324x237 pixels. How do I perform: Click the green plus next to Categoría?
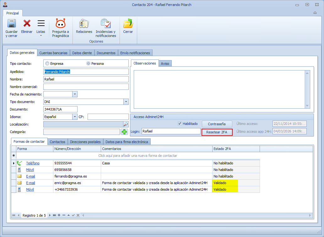(x=125, y=132)
